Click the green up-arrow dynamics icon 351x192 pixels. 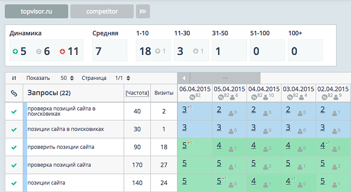(15, 52)
